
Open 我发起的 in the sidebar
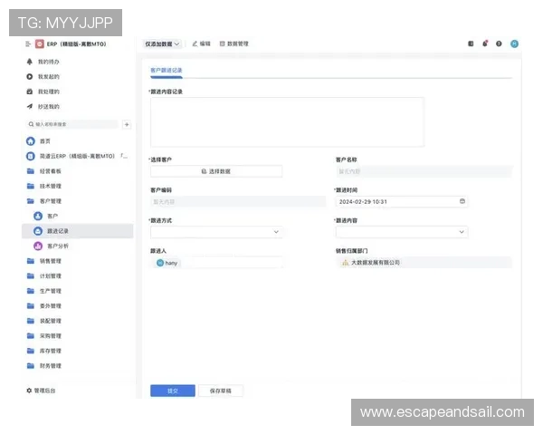tap(43, 77)
